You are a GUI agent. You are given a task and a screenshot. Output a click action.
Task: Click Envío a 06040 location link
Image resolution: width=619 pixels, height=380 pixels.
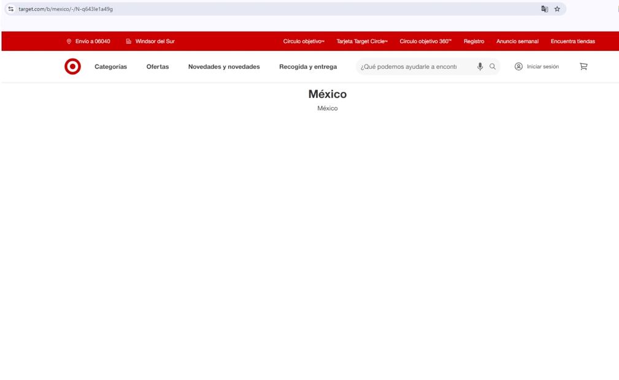point(88,42)
